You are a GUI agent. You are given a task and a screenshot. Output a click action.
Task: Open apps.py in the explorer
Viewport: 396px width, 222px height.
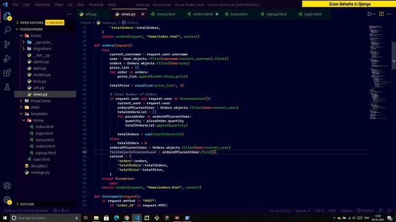click(40, 68)
